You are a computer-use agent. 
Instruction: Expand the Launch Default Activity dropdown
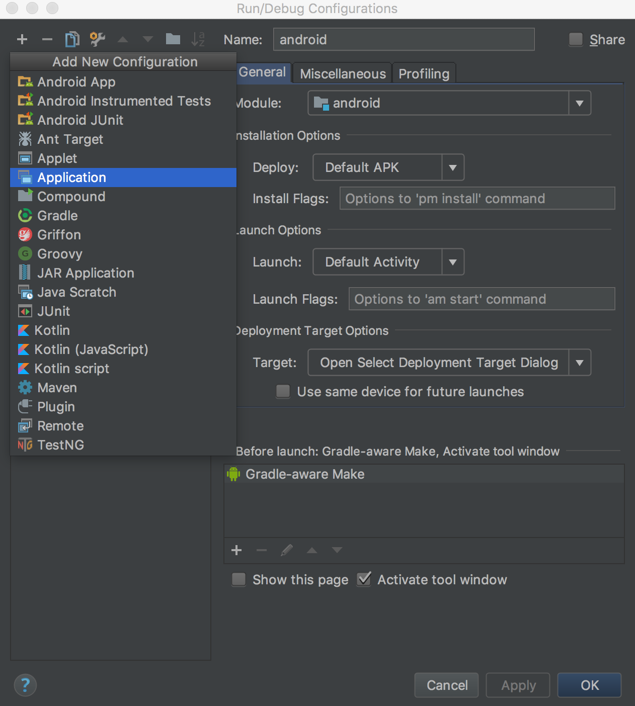[452, 262]
